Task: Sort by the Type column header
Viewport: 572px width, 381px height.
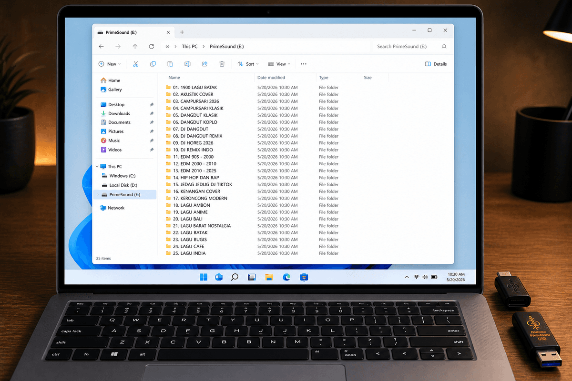Action: 324,78
